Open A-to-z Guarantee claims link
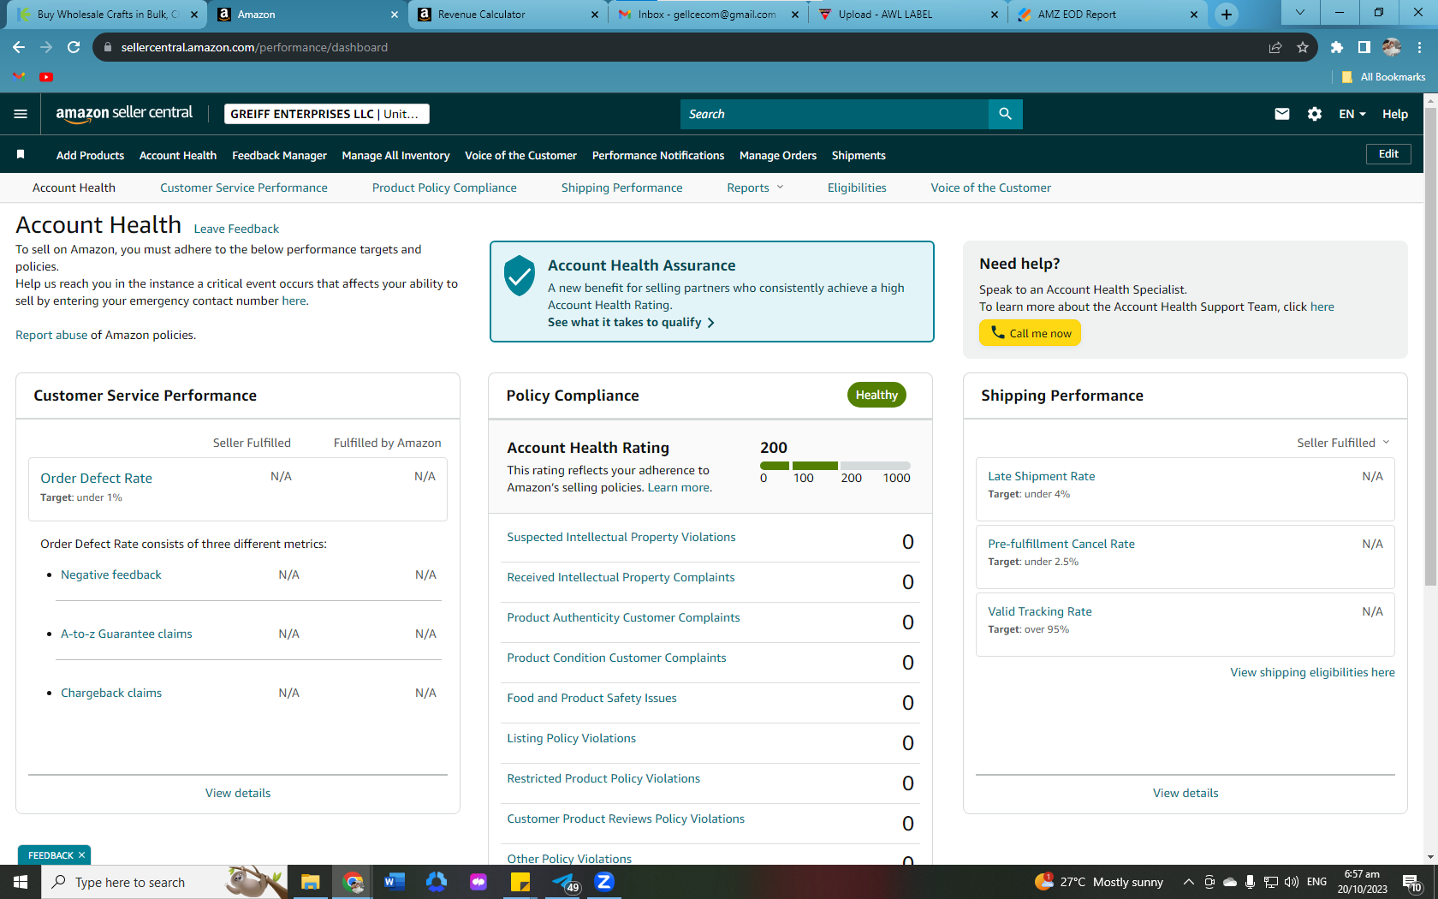1438x899 pixels. [127, 634]
